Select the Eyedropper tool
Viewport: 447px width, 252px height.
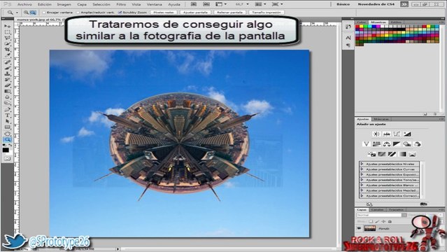(8, 55)
